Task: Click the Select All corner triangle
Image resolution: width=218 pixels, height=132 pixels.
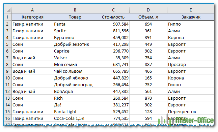Action: click(8, 10)
